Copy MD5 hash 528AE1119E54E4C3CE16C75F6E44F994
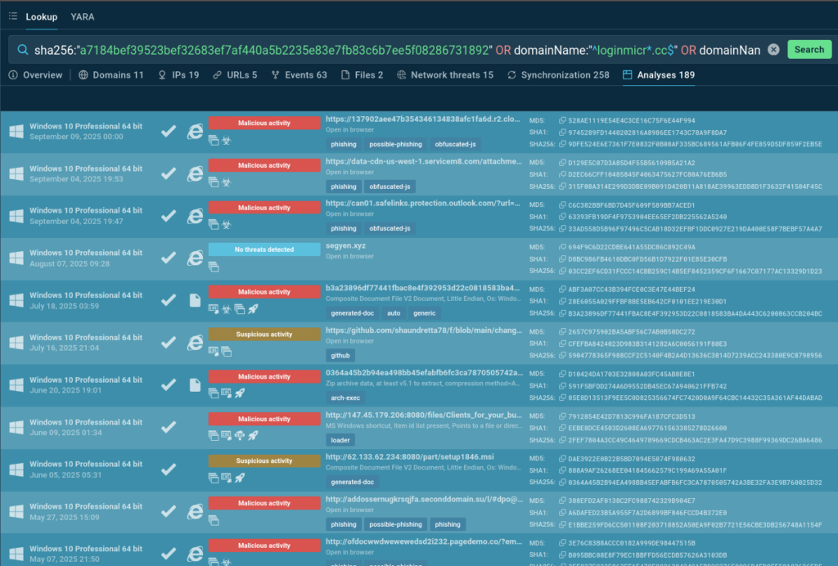The height and width of the screenshot is (566, 838). 562,120
